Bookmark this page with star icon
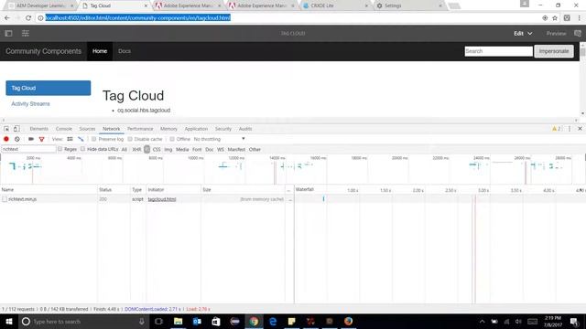 (x=555, y=18)
